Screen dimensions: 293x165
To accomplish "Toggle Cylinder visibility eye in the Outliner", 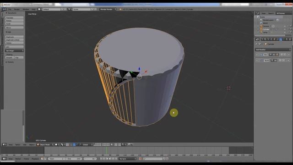I will click(285, 29).
